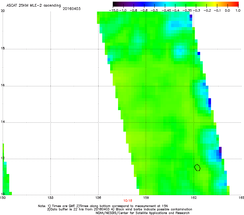Click the title ASCAT 25KM MLE-2 ascending

pyautogui.click(x=34, y=5)
